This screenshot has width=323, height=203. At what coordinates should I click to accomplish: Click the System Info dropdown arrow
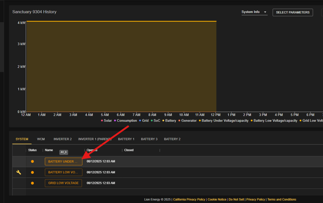click(x=265, y=13)
